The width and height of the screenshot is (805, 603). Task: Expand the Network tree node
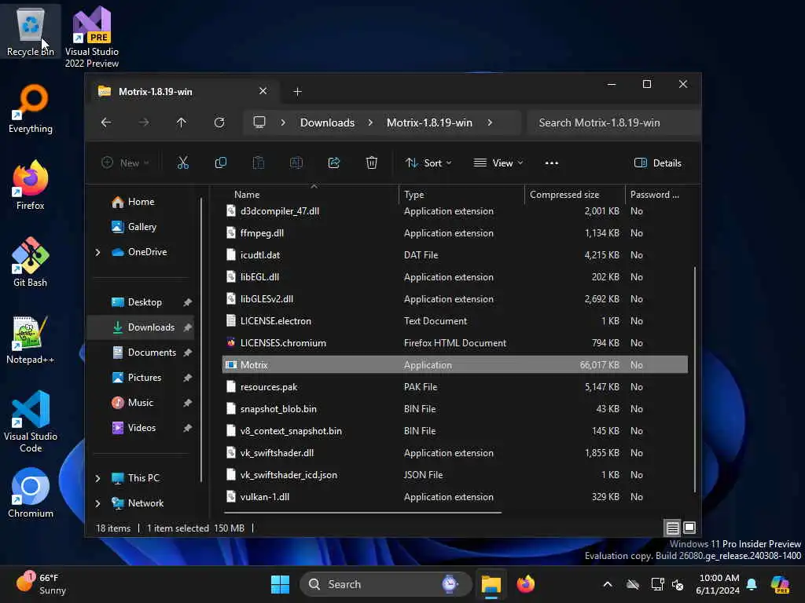pyautogui.click(x=97, y=503)
